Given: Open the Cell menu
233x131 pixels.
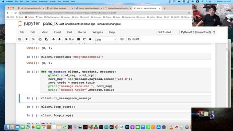Looking at the screenshot, I should (x=70, y=32).
